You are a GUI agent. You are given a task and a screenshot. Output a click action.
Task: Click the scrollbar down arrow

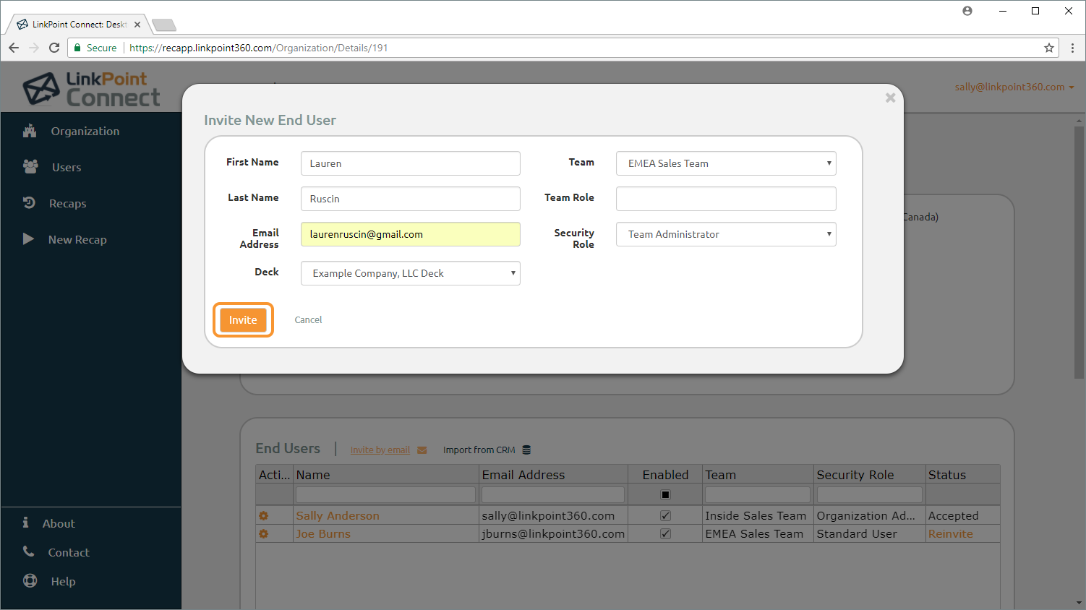[x=1079, y=603]
